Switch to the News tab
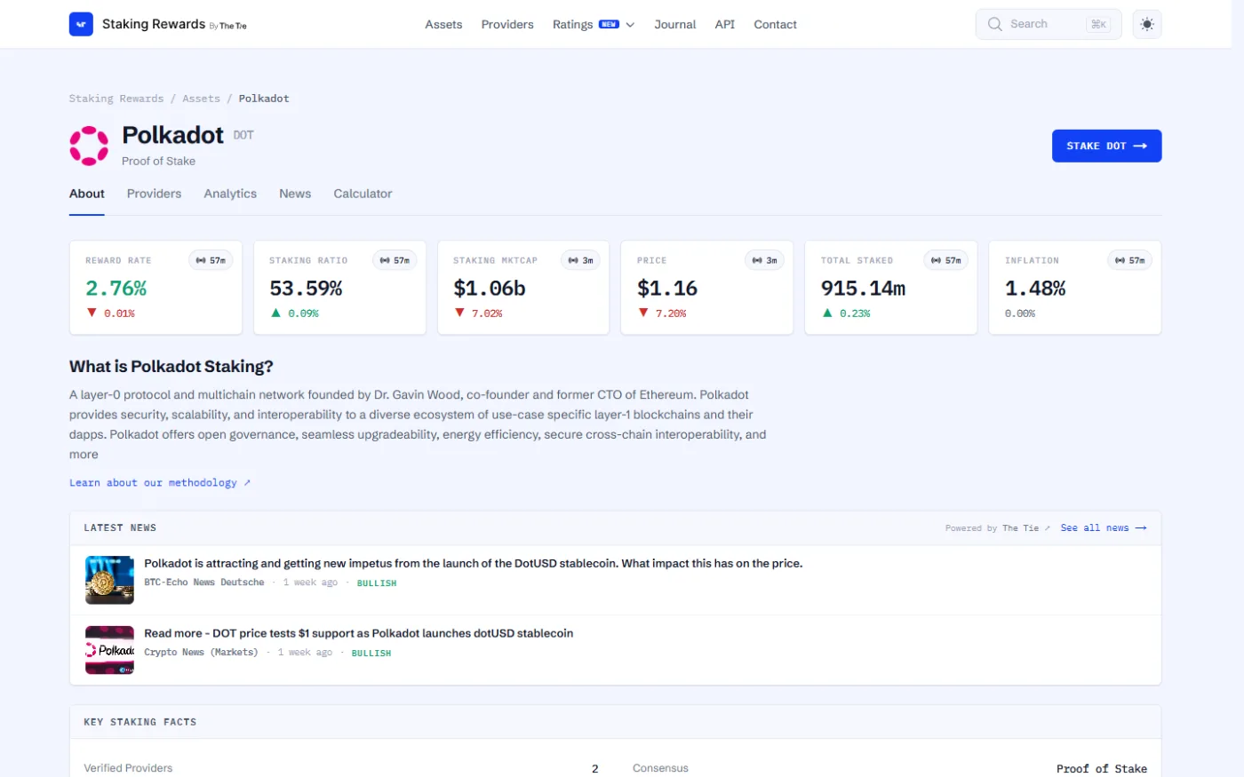The height and width of the screenshot is (777, 1244). (x=295, y=194)
